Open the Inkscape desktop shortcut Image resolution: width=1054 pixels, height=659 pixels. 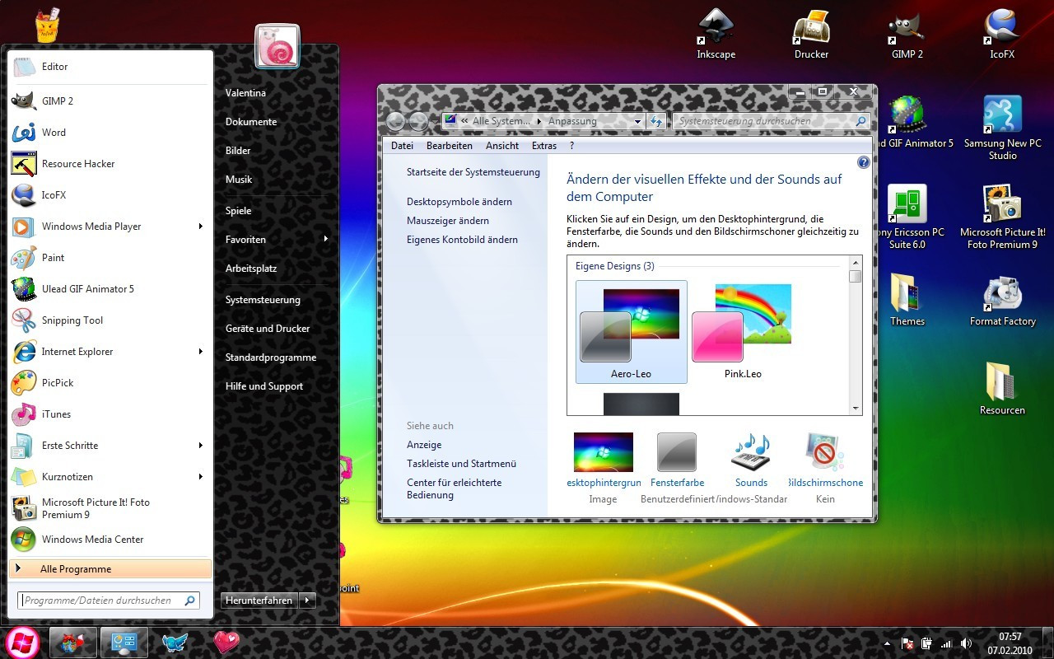pyautogui.click(x=716, y=34)
